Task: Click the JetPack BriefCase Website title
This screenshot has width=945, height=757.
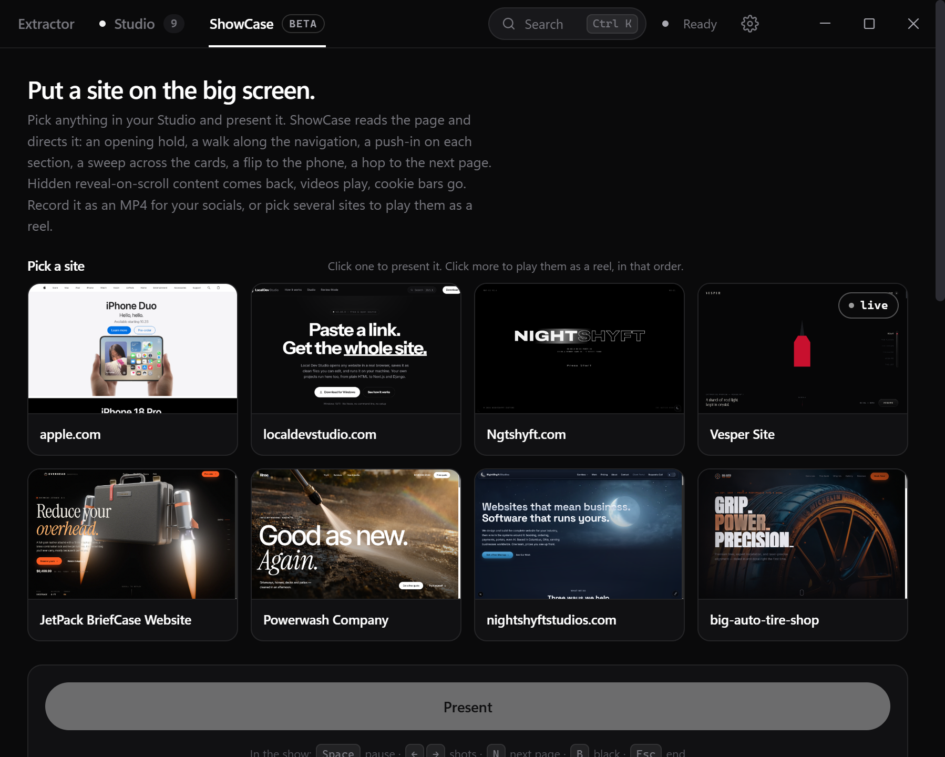Action: [116, 620]
